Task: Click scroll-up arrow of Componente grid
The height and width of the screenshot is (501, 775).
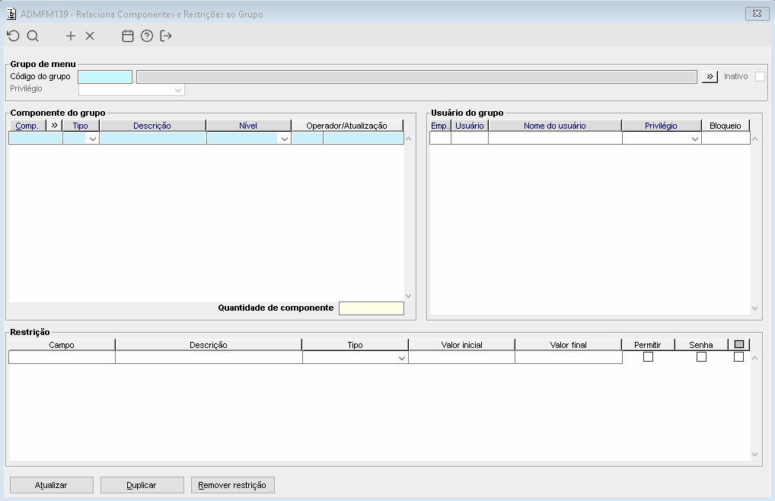Action: pos(408,139)
